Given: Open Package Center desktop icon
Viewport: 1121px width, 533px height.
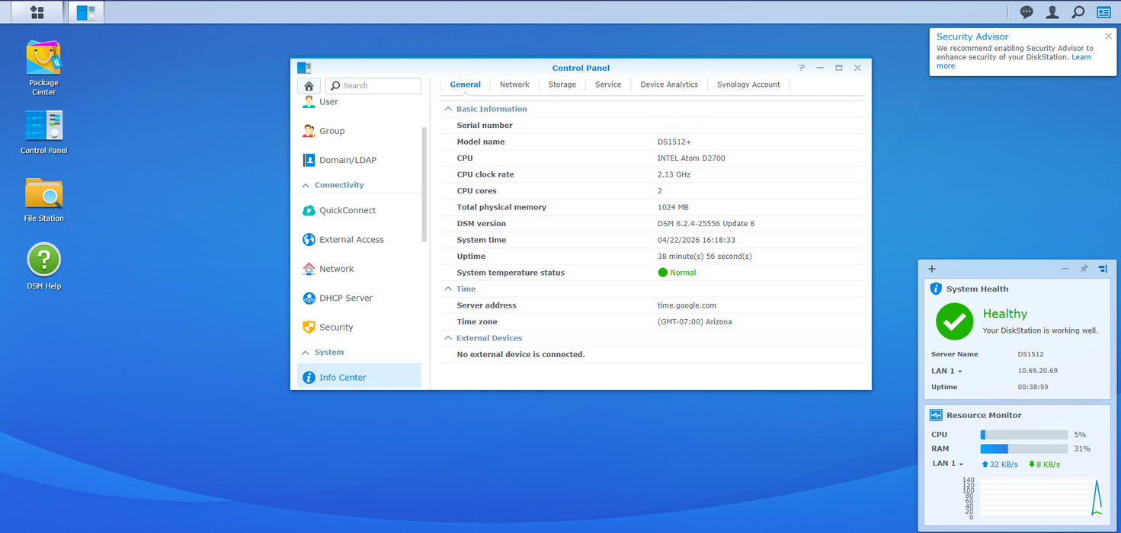Looking at the screenshot, I should (43, 69).
